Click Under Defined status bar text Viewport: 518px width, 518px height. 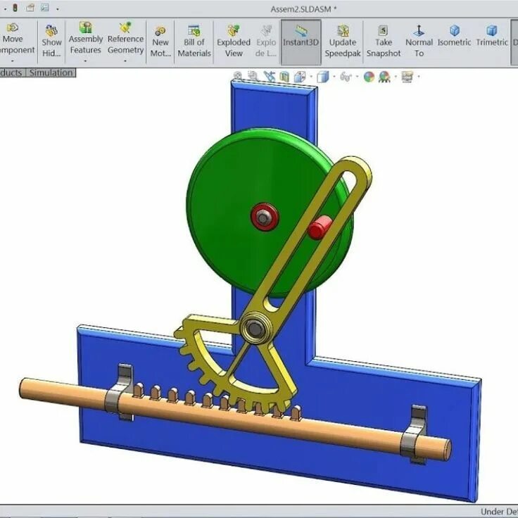point(499,512)
